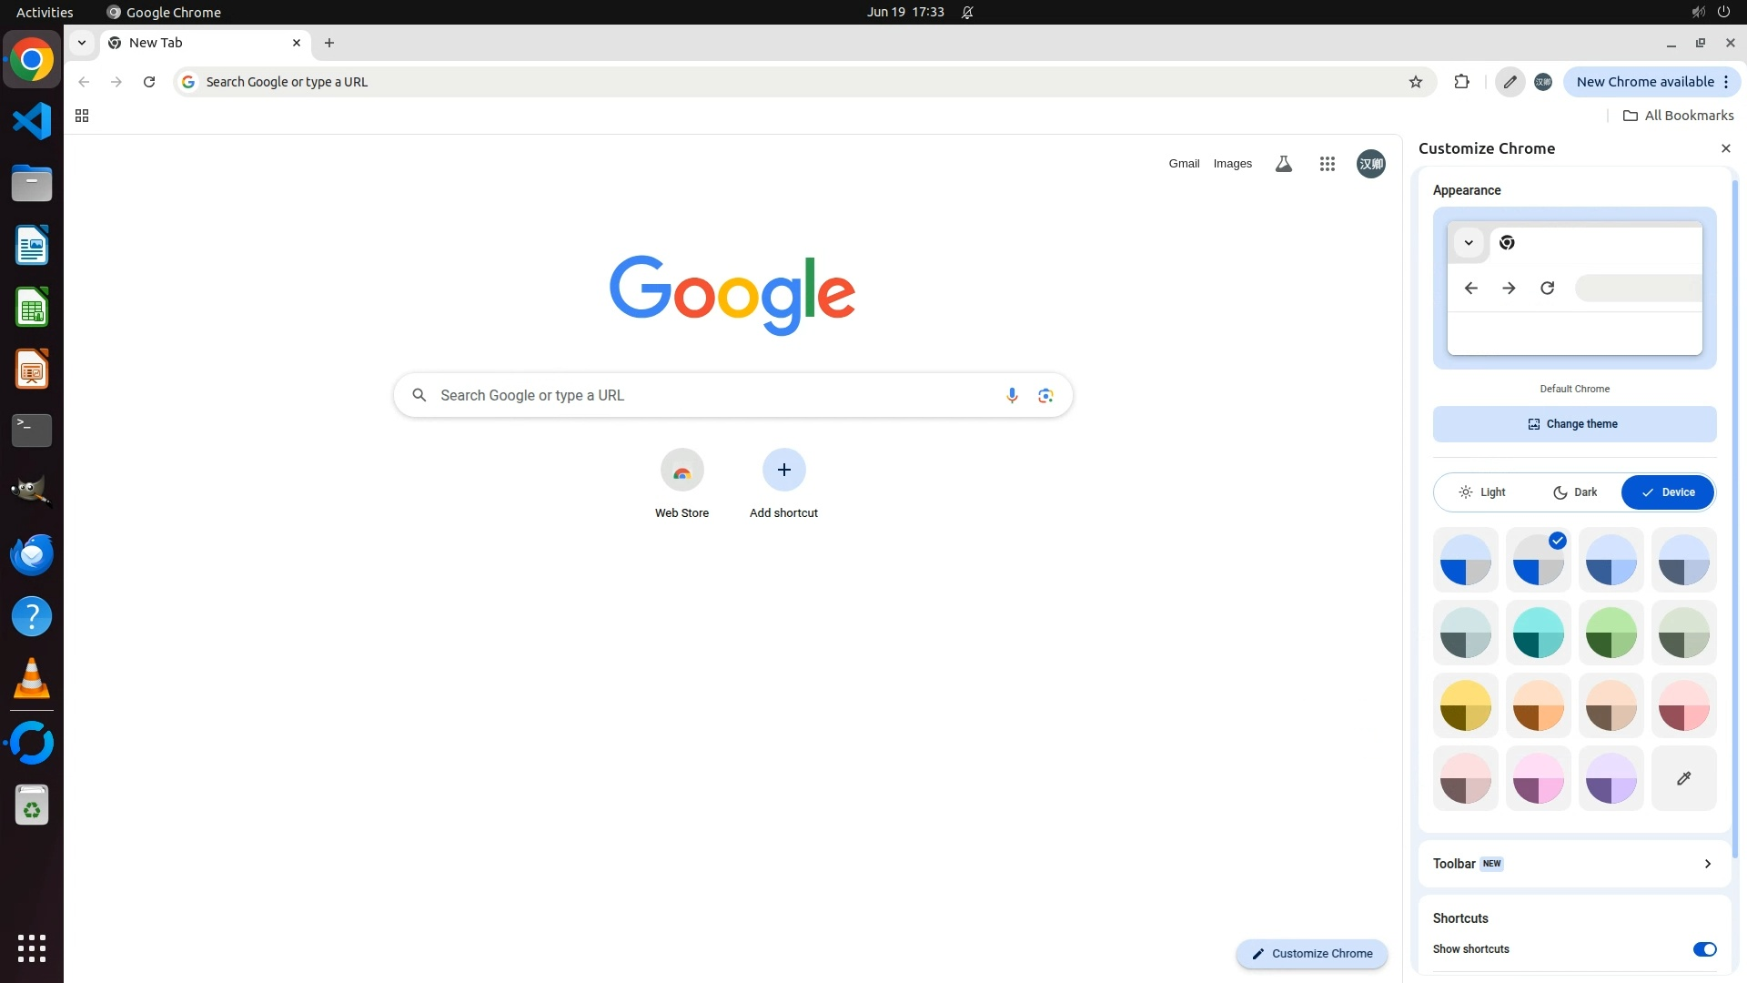Open tab groups grid in bookmarks bar
Image resolution: width=1747 pixels, height=983 pixels.
(82, 116)
